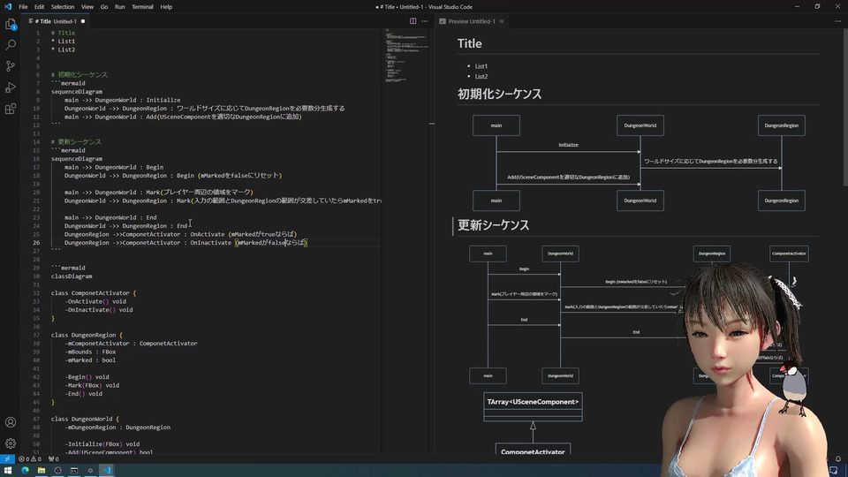
Task: Open the Extensions view
Action: pyautogui.click(x=11, y=110)
